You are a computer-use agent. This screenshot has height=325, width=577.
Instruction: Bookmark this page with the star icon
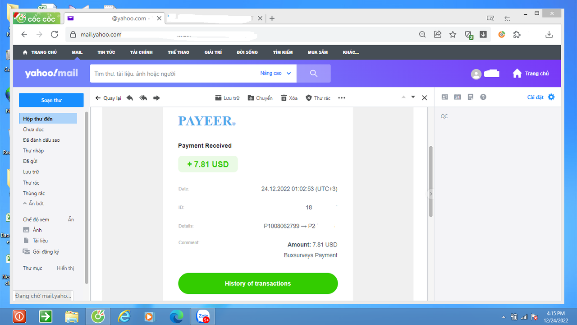click(x=453, y=34)
